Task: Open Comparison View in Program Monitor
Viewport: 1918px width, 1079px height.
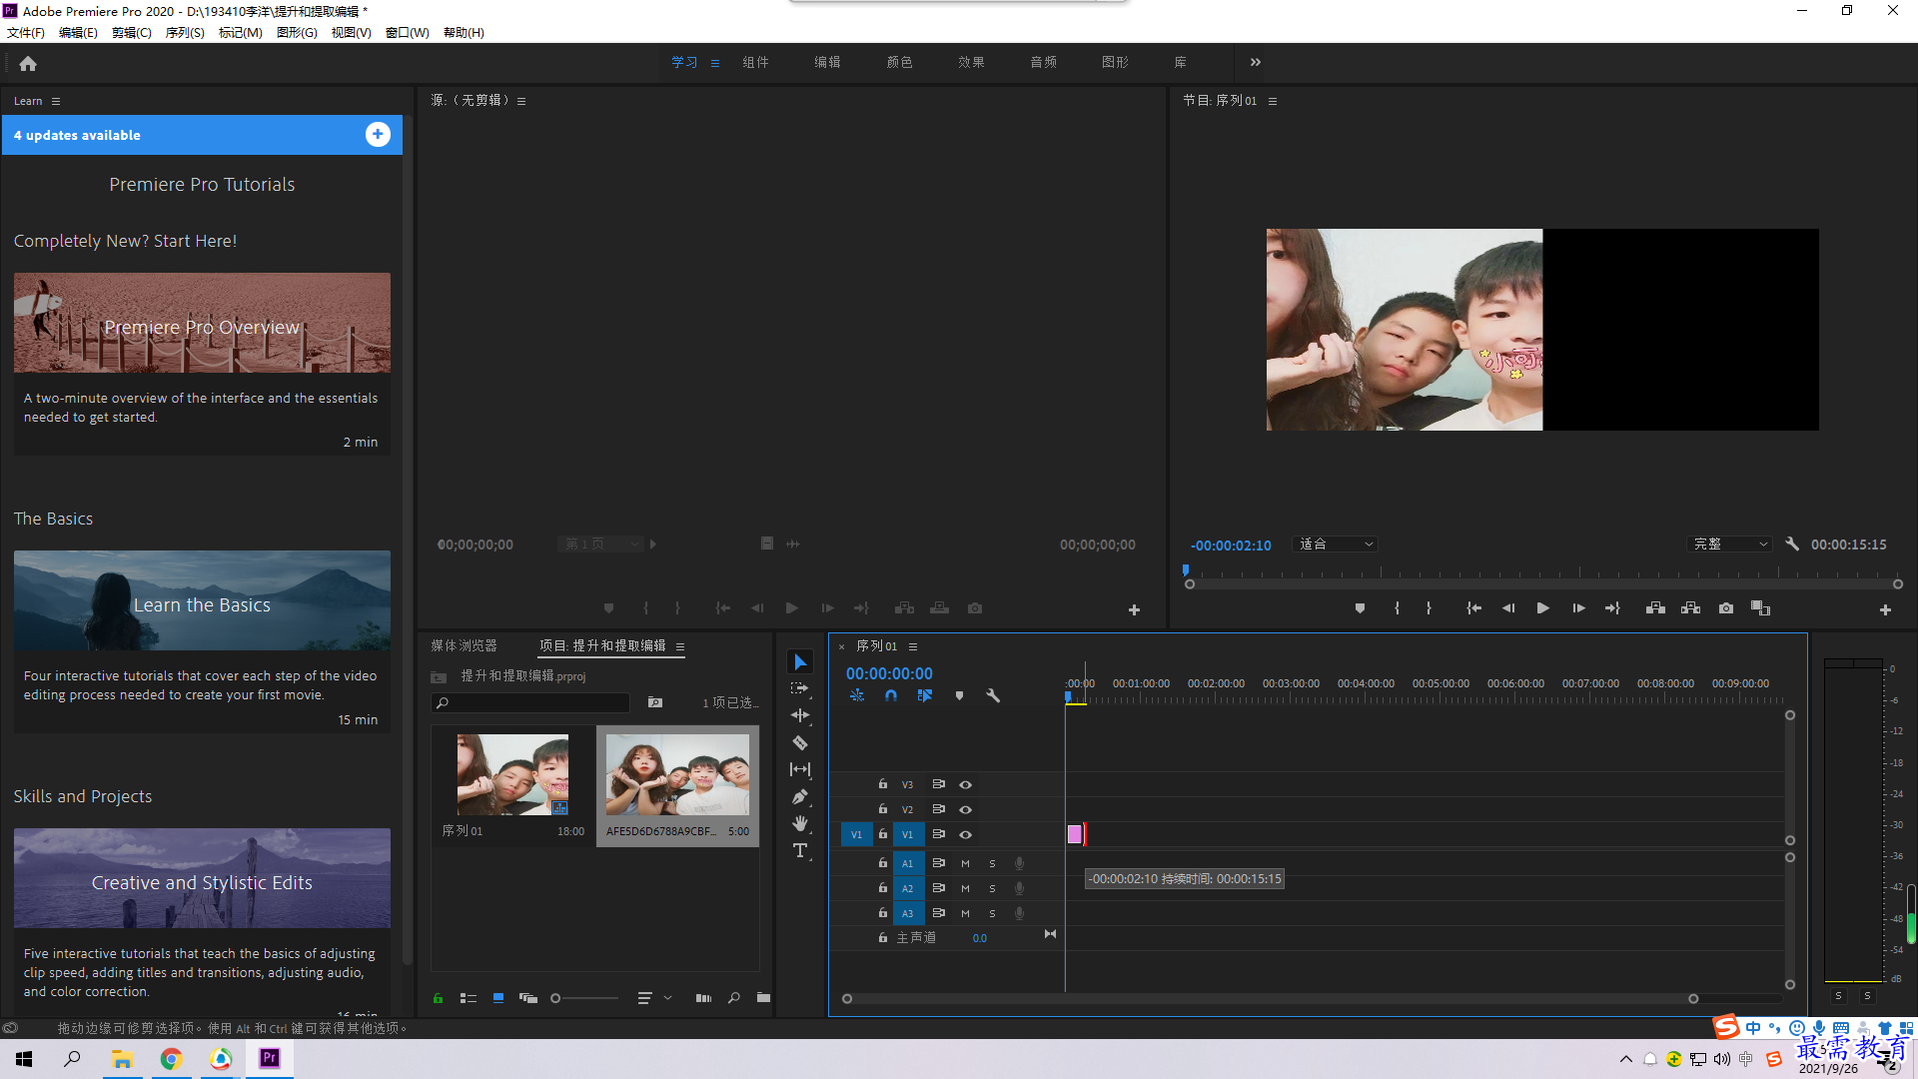Action: (1760, 608)
